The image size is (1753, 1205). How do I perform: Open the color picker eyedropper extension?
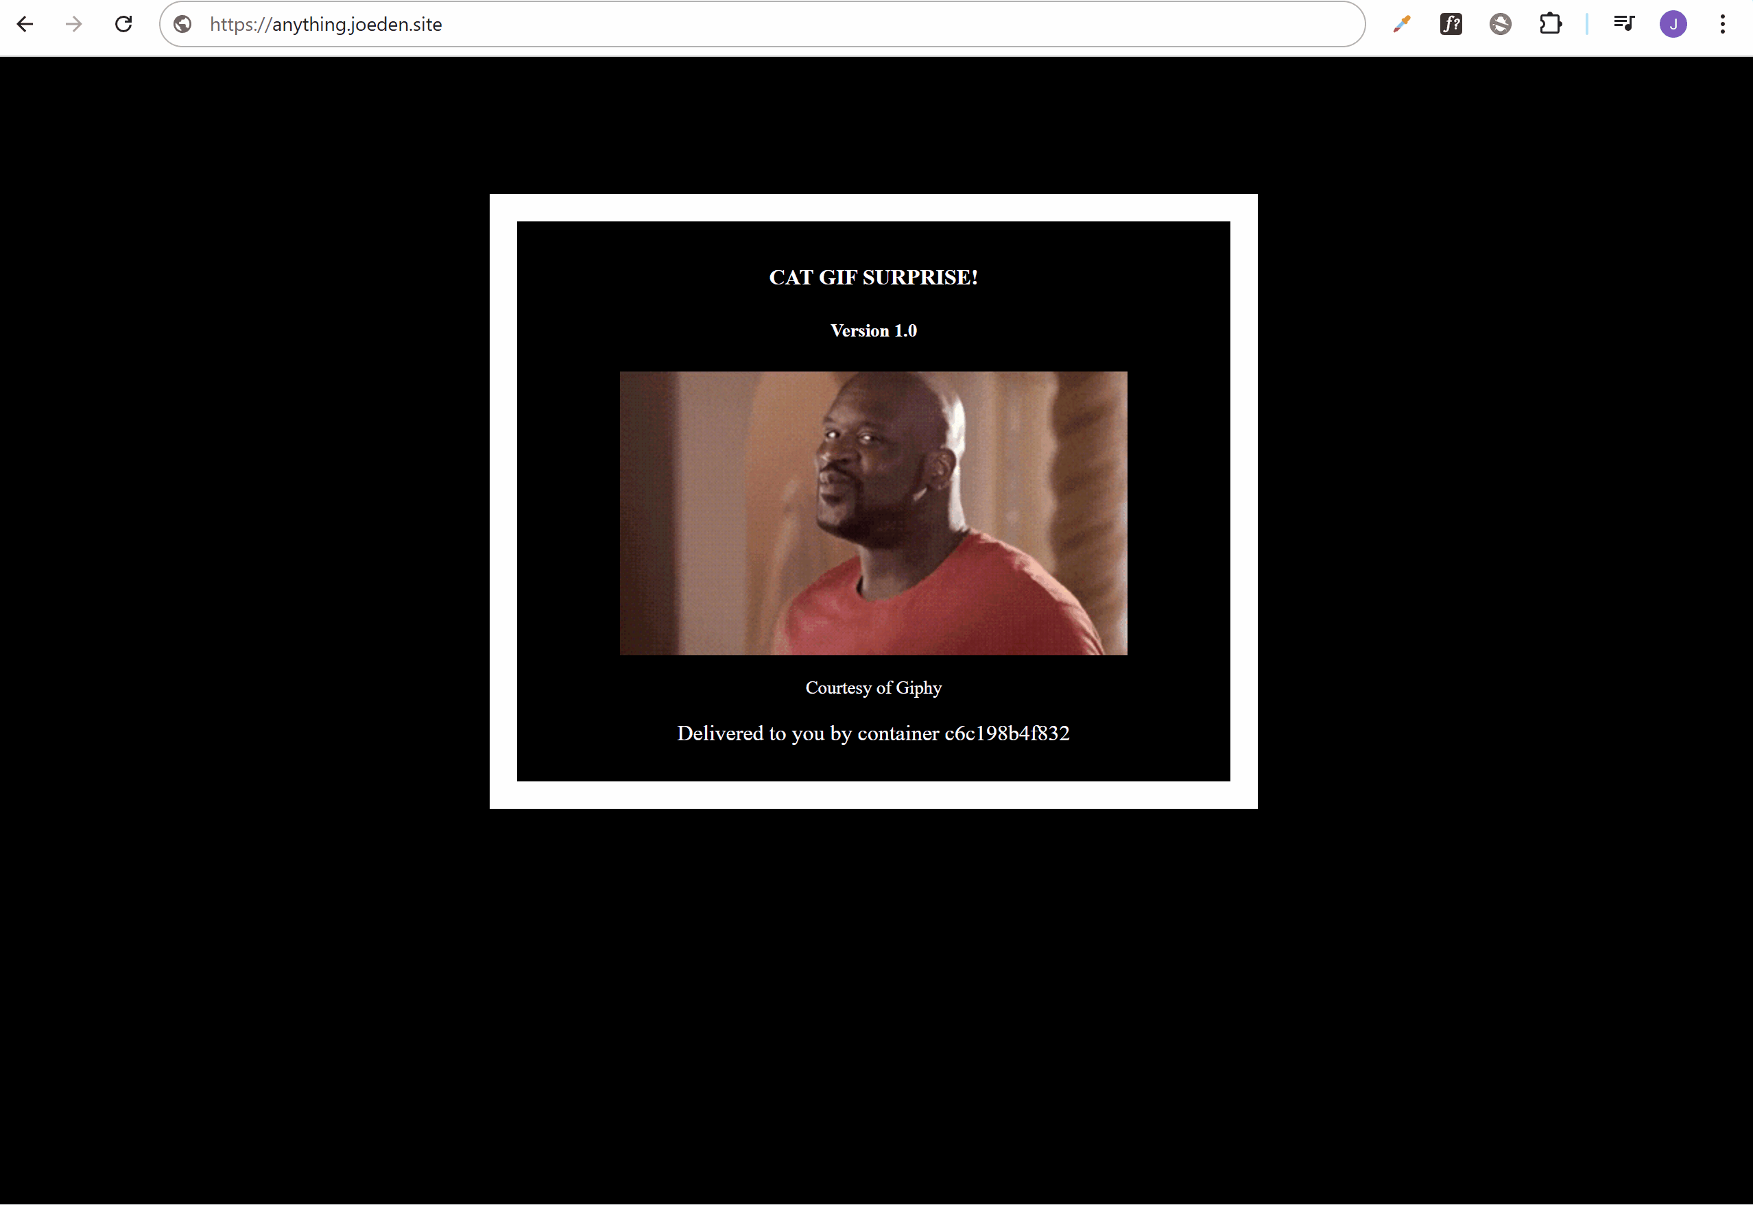tap(1402, 24)
